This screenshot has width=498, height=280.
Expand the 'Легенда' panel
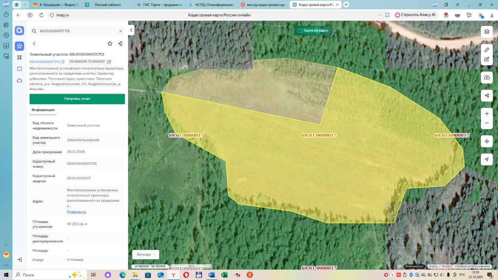click(x=146, y=254)
